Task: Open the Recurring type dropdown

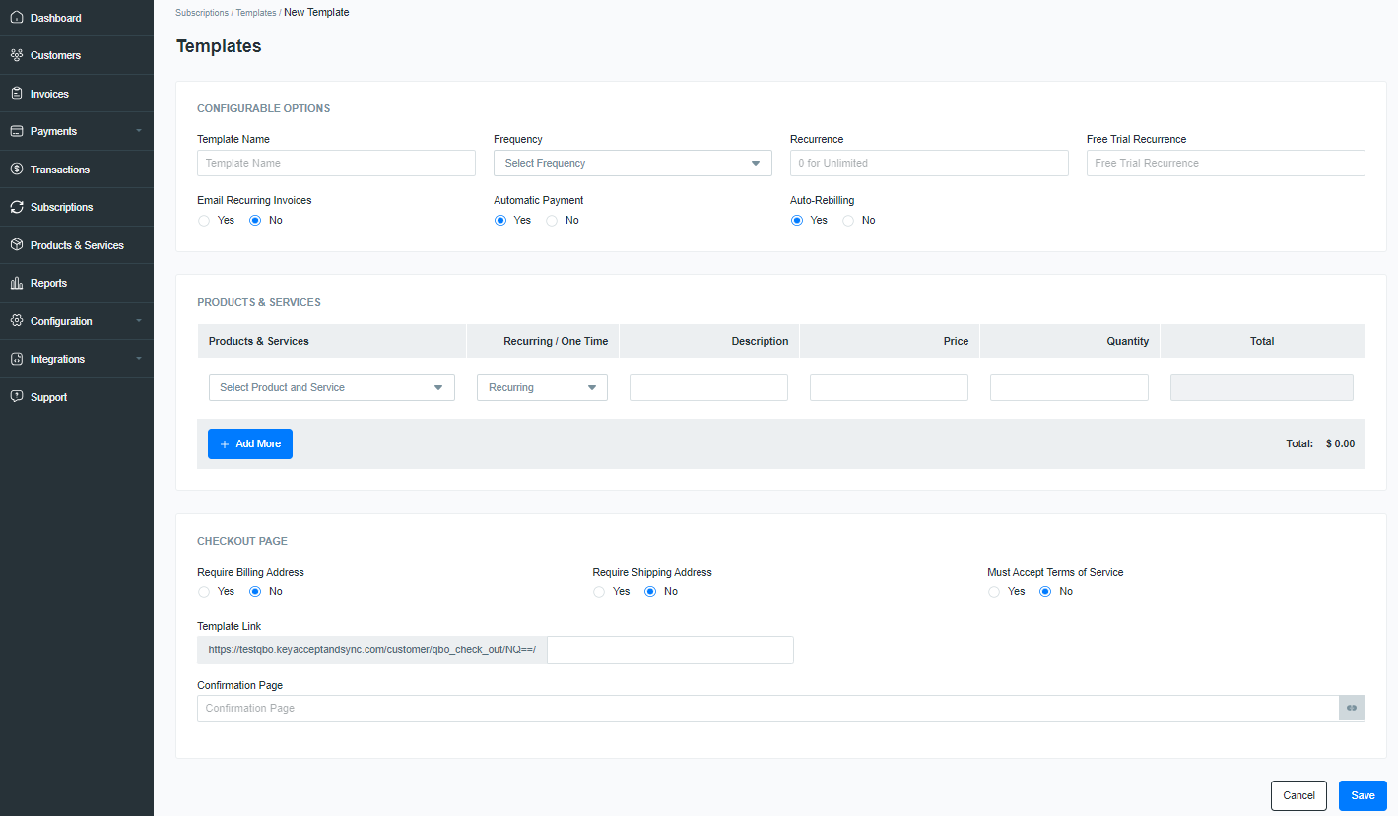Action: [542, 387]
